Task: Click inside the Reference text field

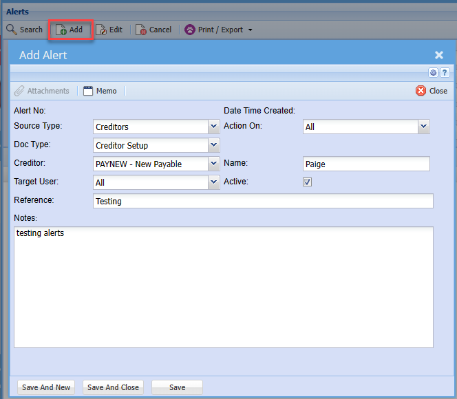Action: pos(263,201)
